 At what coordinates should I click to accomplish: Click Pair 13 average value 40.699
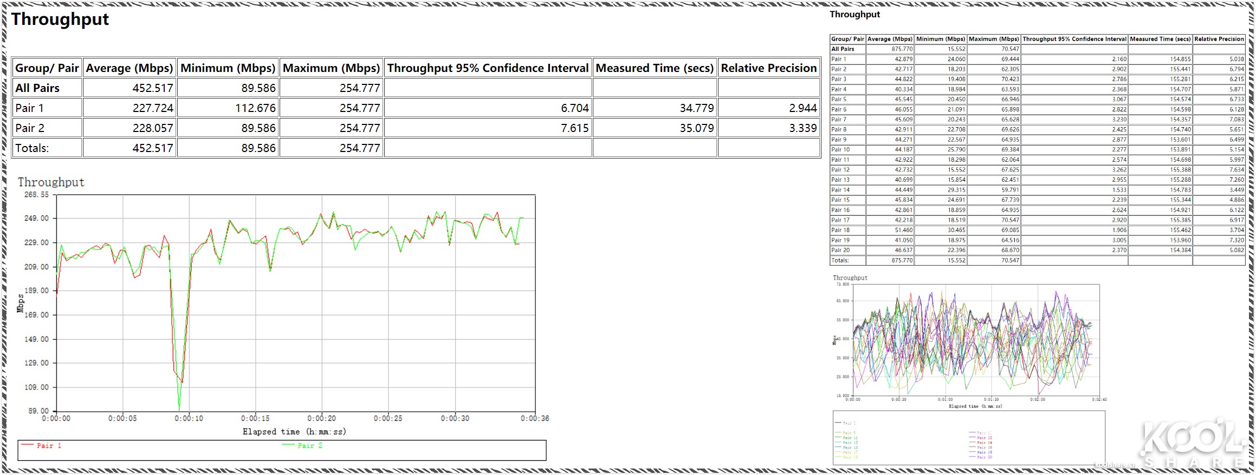click(904, 180)
